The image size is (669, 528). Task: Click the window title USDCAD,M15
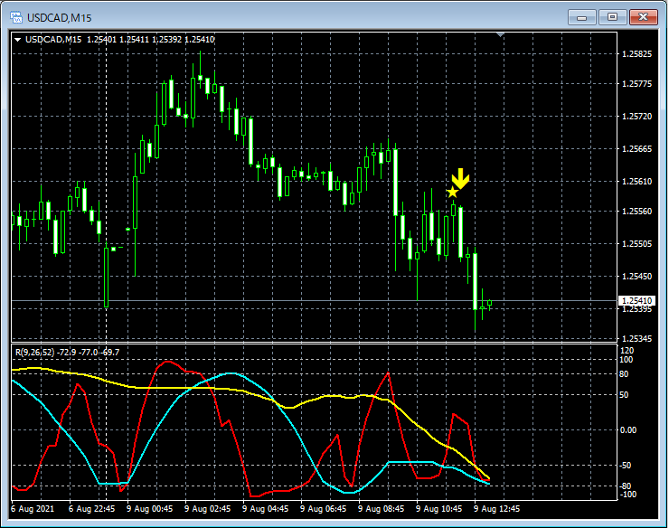pos(60,18)
